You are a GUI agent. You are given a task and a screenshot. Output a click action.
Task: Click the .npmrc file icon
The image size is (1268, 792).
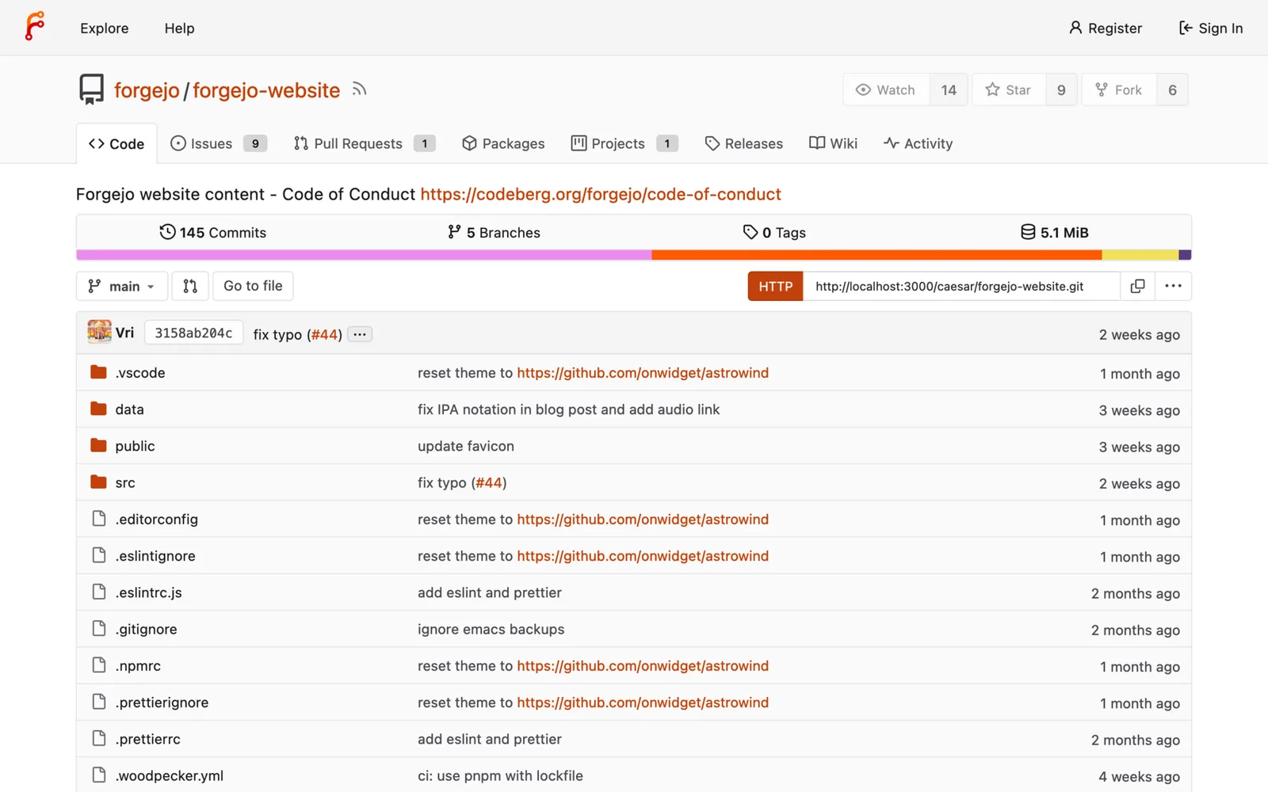click(99, 665)
